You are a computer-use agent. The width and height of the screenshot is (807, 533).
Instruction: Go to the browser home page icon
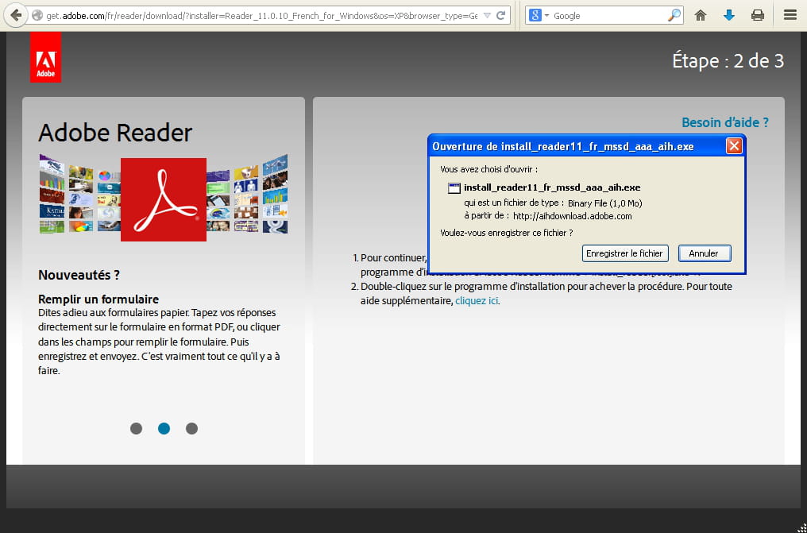tap(700, 15)
